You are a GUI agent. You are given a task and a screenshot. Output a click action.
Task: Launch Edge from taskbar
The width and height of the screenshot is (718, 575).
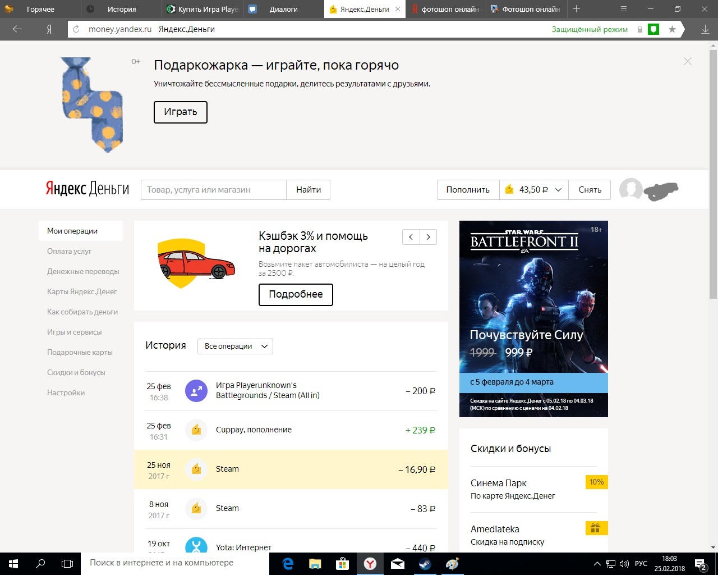click(288, 563)
